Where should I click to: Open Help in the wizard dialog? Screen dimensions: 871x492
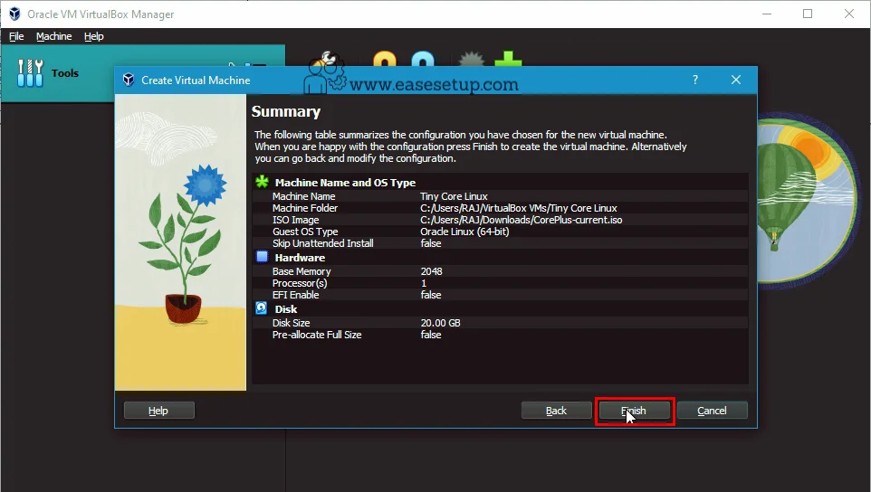(158, 411)
